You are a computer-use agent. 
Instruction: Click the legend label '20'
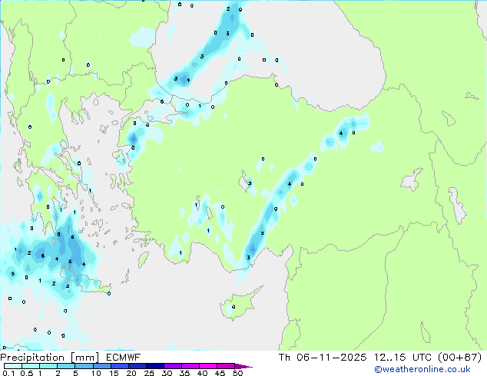pyautogui.click(x=131, y=373)
